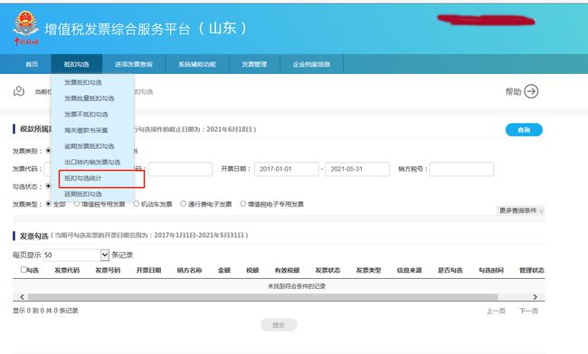This screenshot has height=354, width=588.
Task: Select the 增值税电子专用发票 radio button
Action: (243, 203)
